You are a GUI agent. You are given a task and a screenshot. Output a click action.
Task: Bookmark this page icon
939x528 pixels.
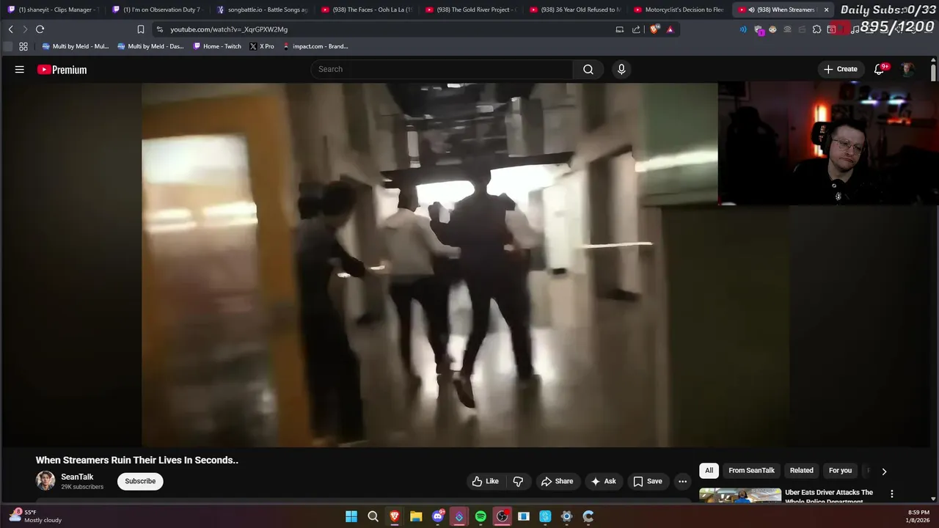pos(140,29)
